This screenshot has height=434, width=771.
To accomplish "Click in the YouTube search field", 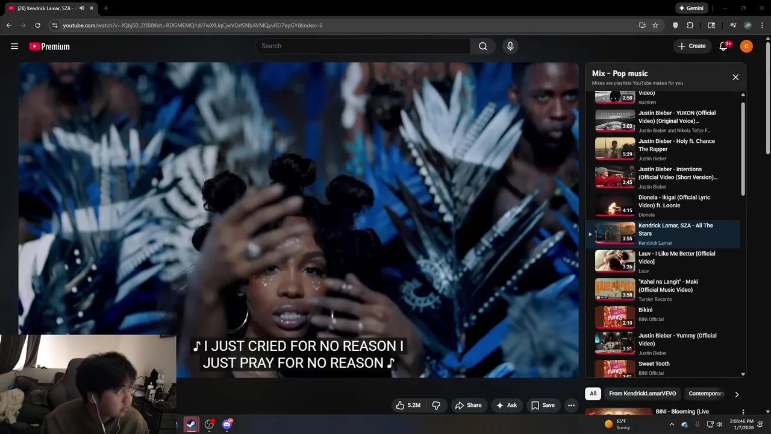I will tap(364, 46).
